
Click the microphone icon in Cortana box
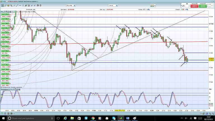pyautogui.click(x=52, y=118)
